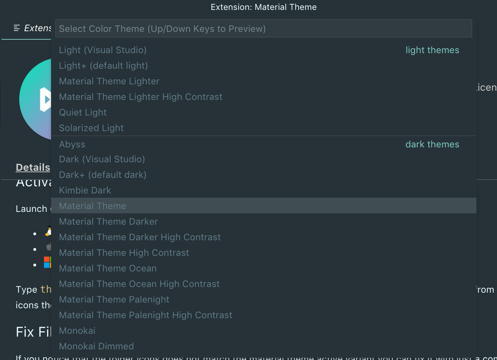The image size is (497, 360).
Task: Apply Material Theme Lighter High Contrast
Action: click(x=141, y=97)
